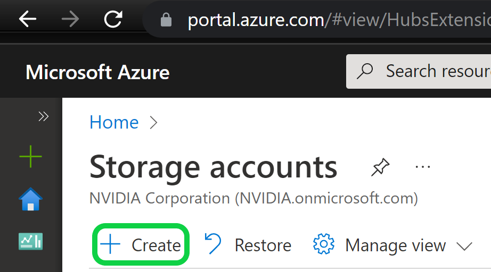Click the browser forward arrow
The image size is (491, 272).
pos(70,20)
